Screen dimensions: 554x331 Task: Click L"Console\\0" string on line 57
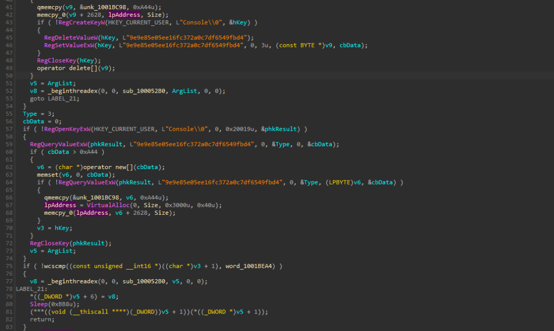click(x=185, y=129)
